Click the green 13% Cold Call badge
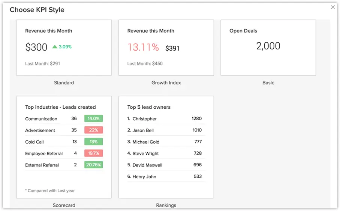Image resolution: width=340 pixels, height=211 pixels. pos(93,142)
